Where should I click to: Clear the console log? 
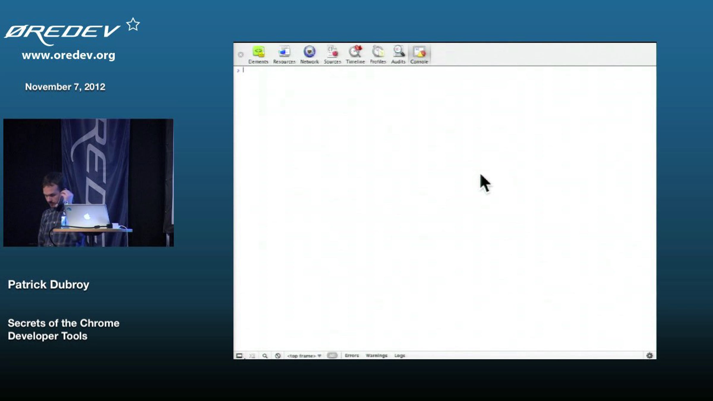[278, 356]
